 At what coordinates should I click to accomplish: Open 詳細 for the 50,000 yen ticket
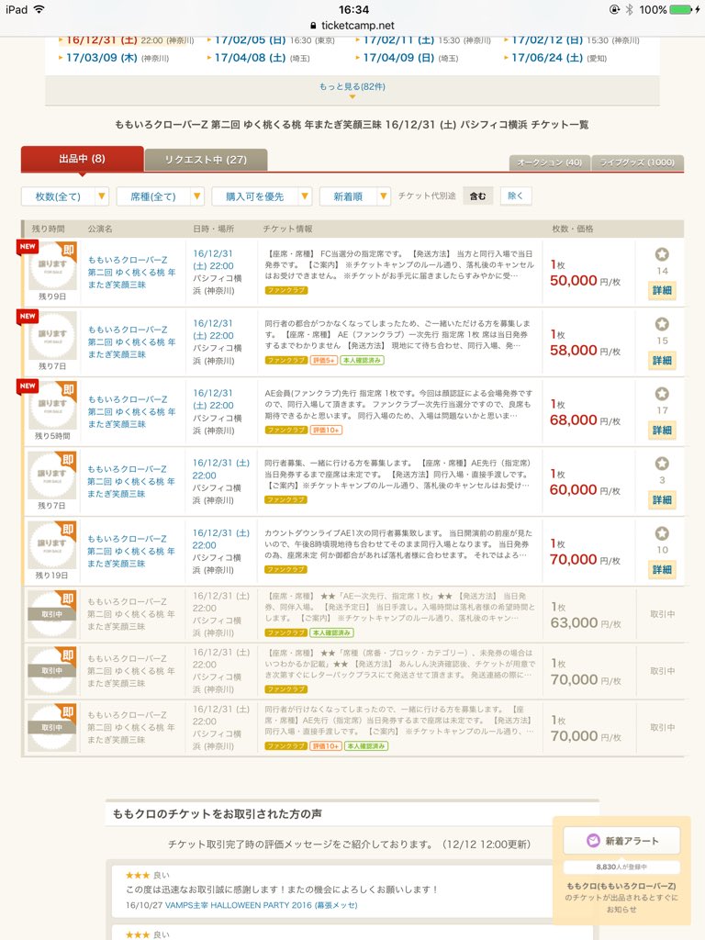tap(662, 290)
